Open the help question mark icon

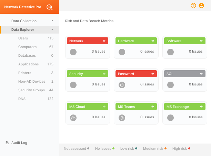click(x=193, y=6)
